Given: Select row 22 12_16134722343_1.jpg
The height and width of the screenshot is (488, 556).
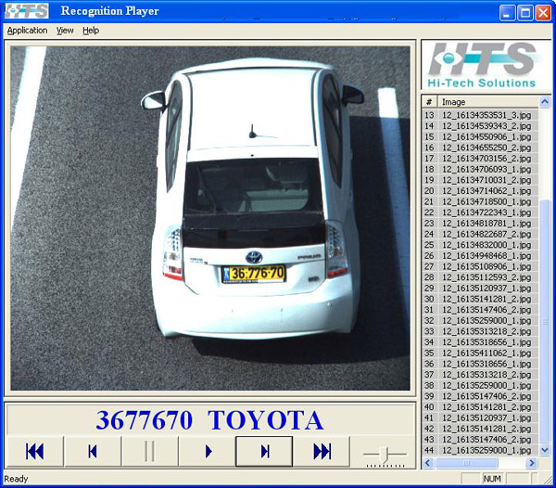Looking at the screenshot, I should click(x=480, y=212).
